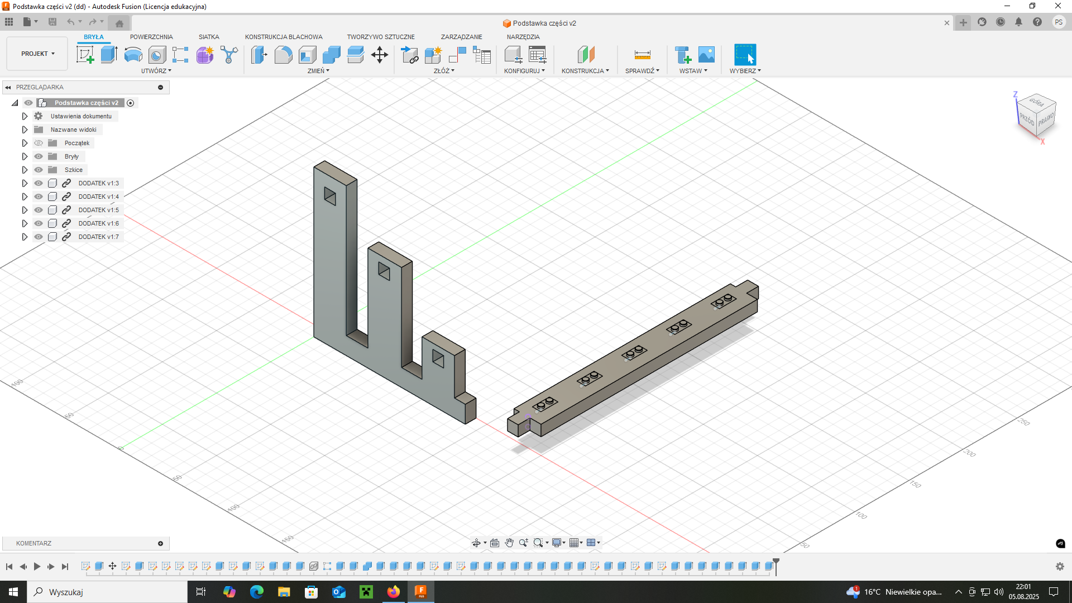This screenshot has width=1072, height=603.
Task: Select the Create Sketch tool
Action: pos(85,55)
